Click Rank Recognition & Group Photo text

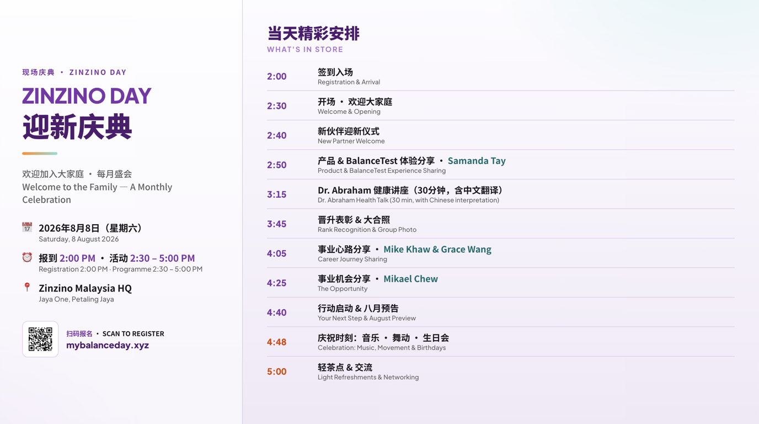point(367,230)
